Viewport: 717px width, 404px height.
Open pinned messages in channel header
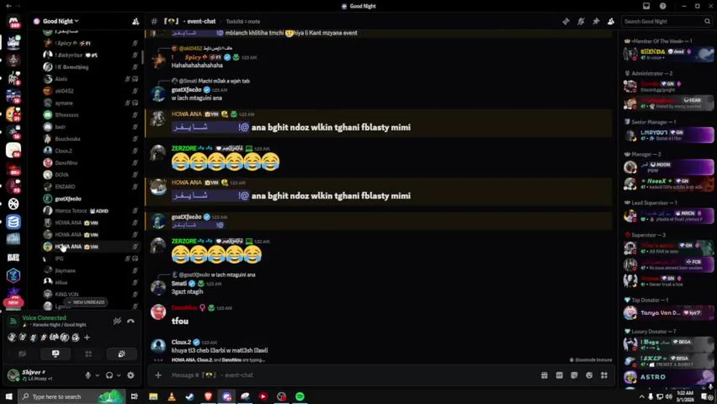coord(596,21)
